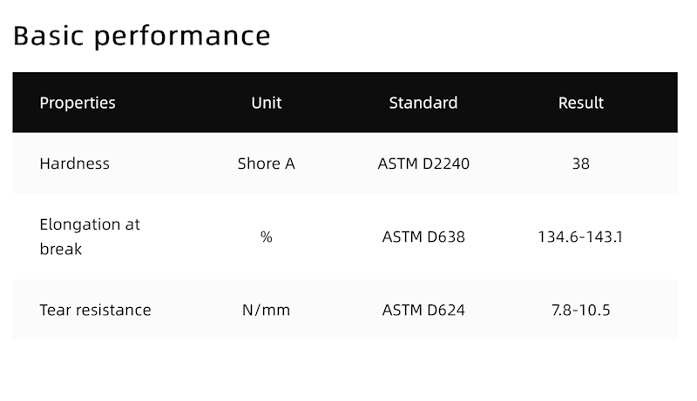Select the "Elongation at break" cell
697x401 pixels.
pyautogui.click(x=90, y=237)
